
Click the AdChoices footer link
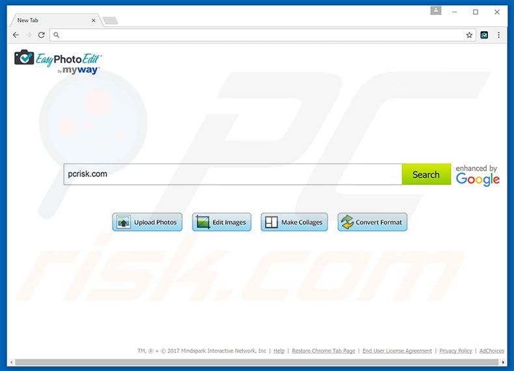click(x=492, y=351)
